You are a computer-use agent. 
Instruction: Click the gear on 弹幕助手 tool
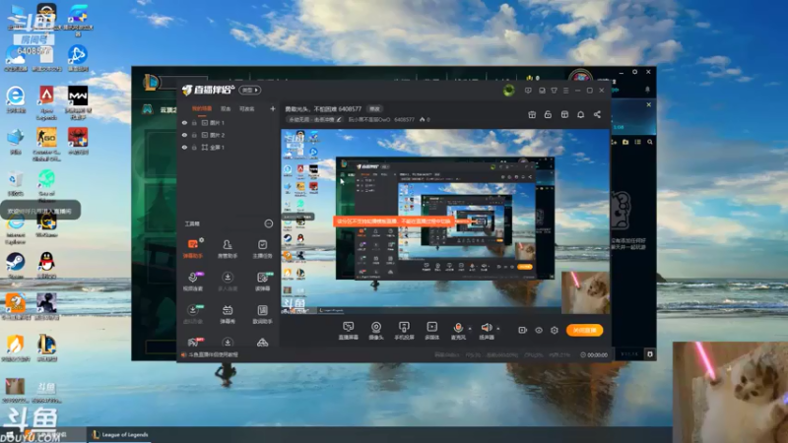click(201, 240)
